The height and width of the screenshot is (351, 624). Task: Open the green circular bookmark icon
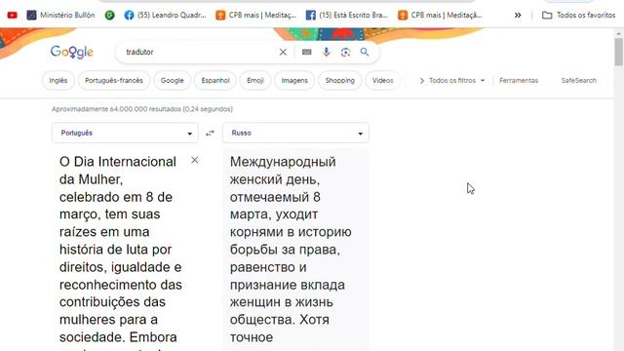pyautogui.click(x=109, y=16)
